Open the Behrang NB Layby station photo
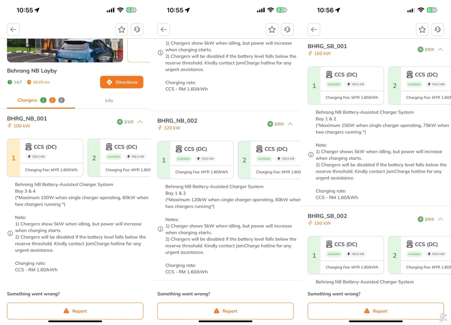The width and height of the screenshot is (451, 325). (65, 50)
